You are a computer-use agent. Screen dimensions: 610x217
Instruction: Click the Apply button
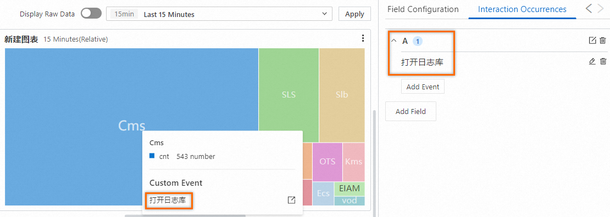pyautogui.click(x=354, y=14)
